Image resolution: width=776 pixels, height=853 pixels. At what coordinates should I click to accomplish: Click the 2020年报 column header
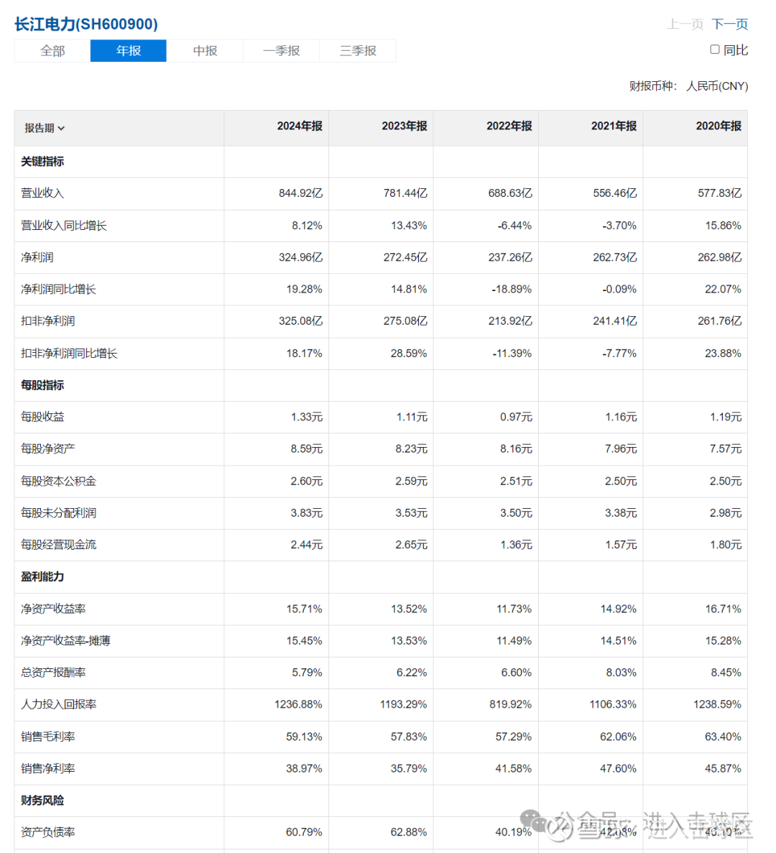719,126
